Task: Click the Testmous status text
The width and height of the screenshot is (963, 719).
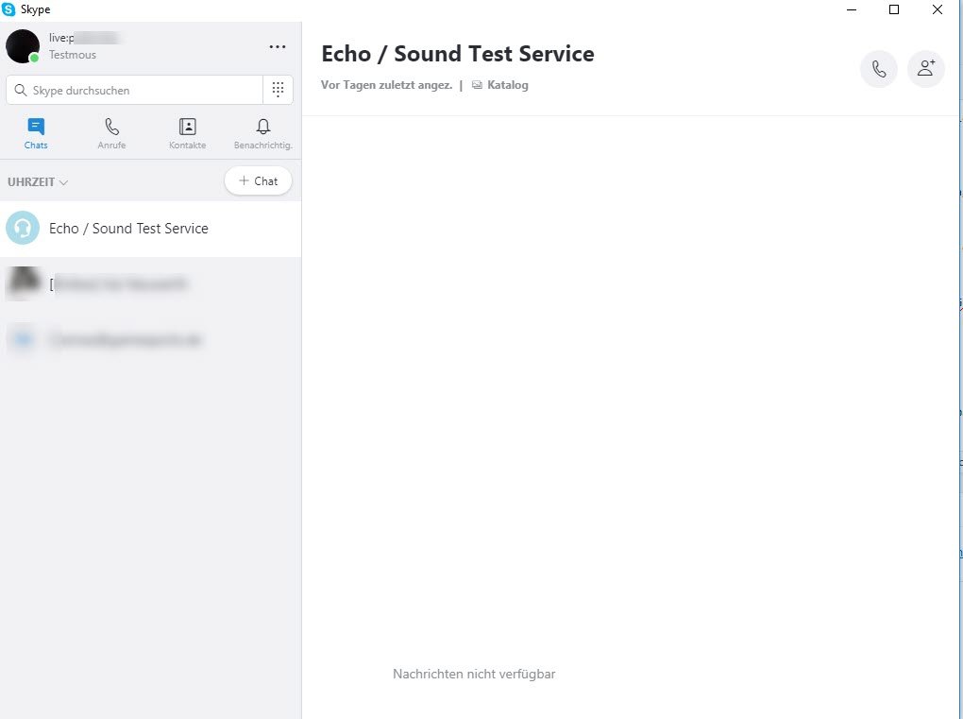Action: pyautogui.click(x=73, y=55)
